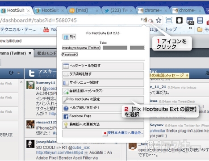The height and width of the screenshot is (161, 209).
Task: Click the Facebook logo icon in popup
Action: [x=66, y=117]
